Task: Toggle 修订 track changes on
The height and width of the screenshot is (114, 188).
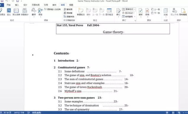Action: [118, 12]
